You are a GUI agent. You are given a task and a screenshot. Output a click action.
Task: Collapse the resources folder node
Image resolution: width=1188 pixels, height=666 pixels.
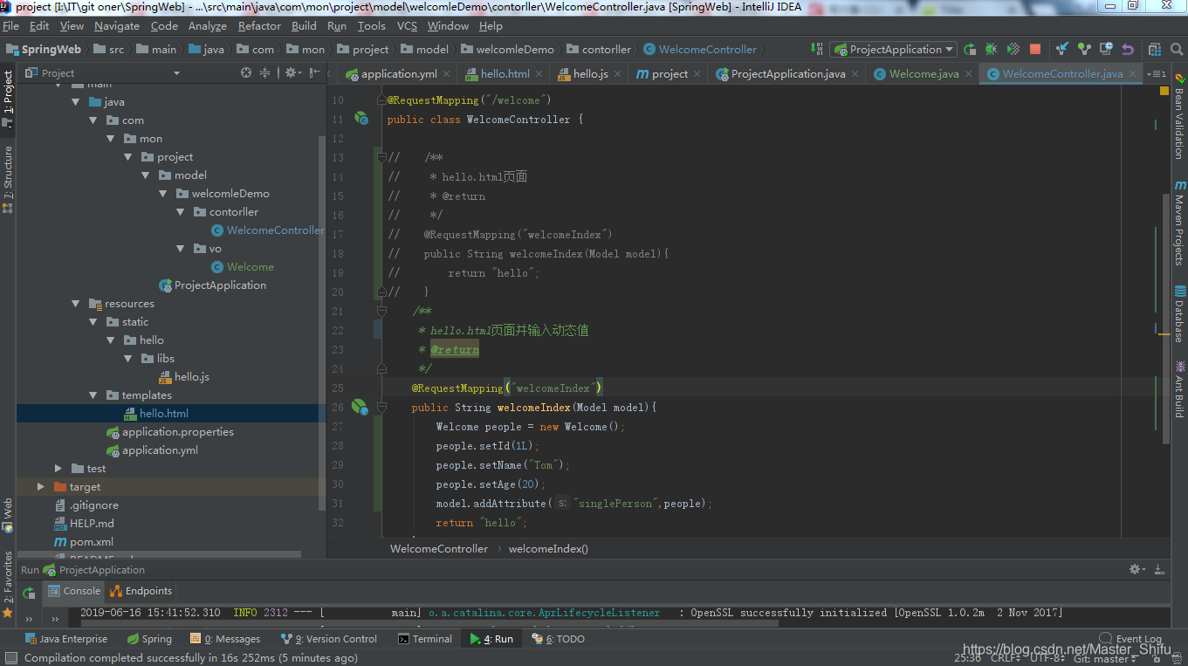point(76,304)
